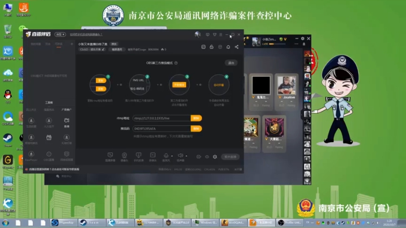This screenshot has height=228, width=406.
Task: Add a multimedia source from bottom toolbar
Action: coord(153,157)
